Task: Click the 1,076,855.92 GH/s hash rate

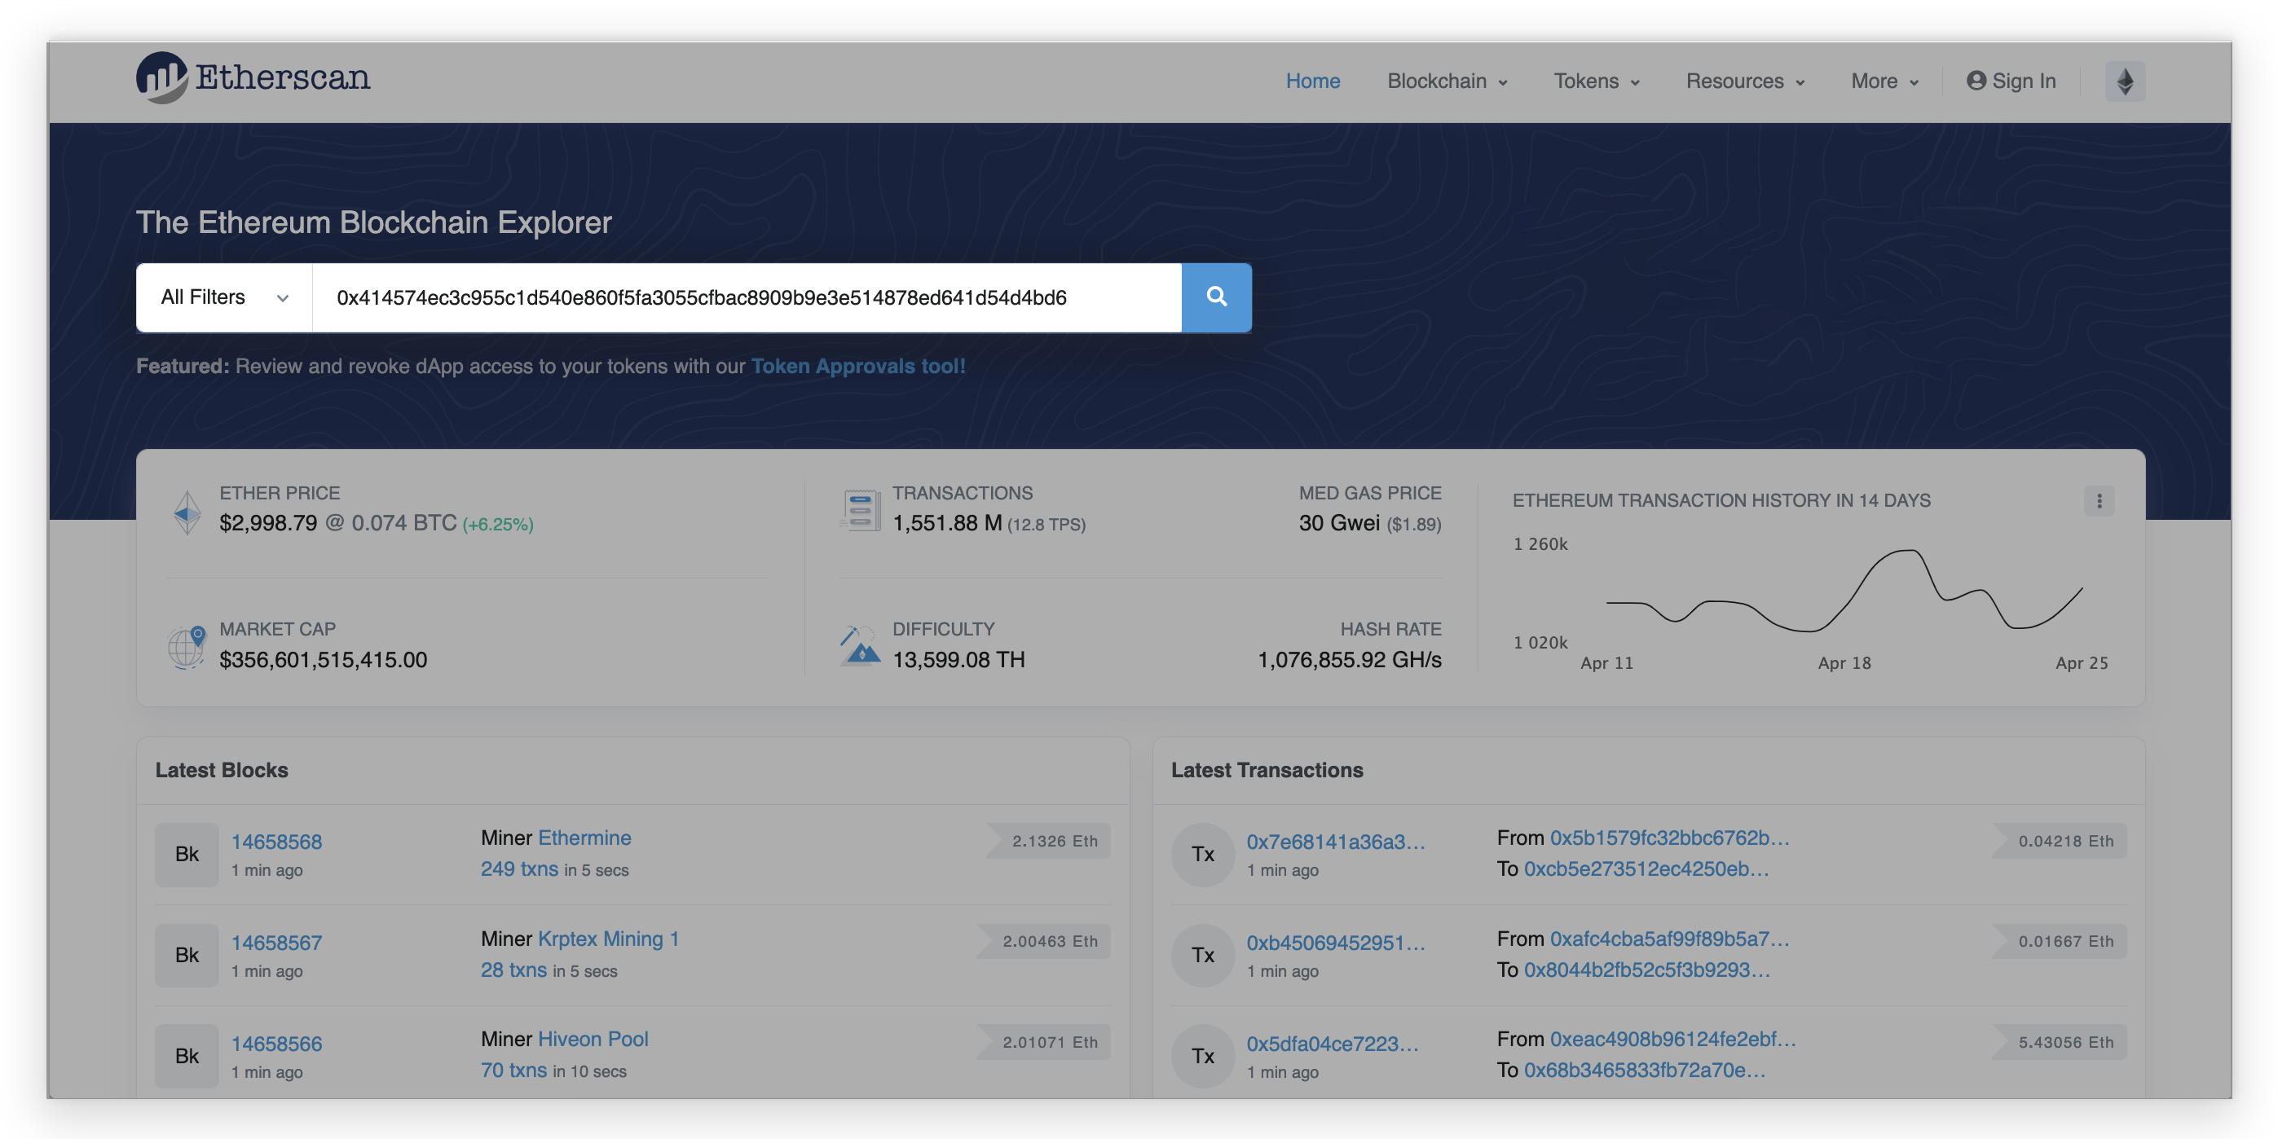Action: point(1350,659)
